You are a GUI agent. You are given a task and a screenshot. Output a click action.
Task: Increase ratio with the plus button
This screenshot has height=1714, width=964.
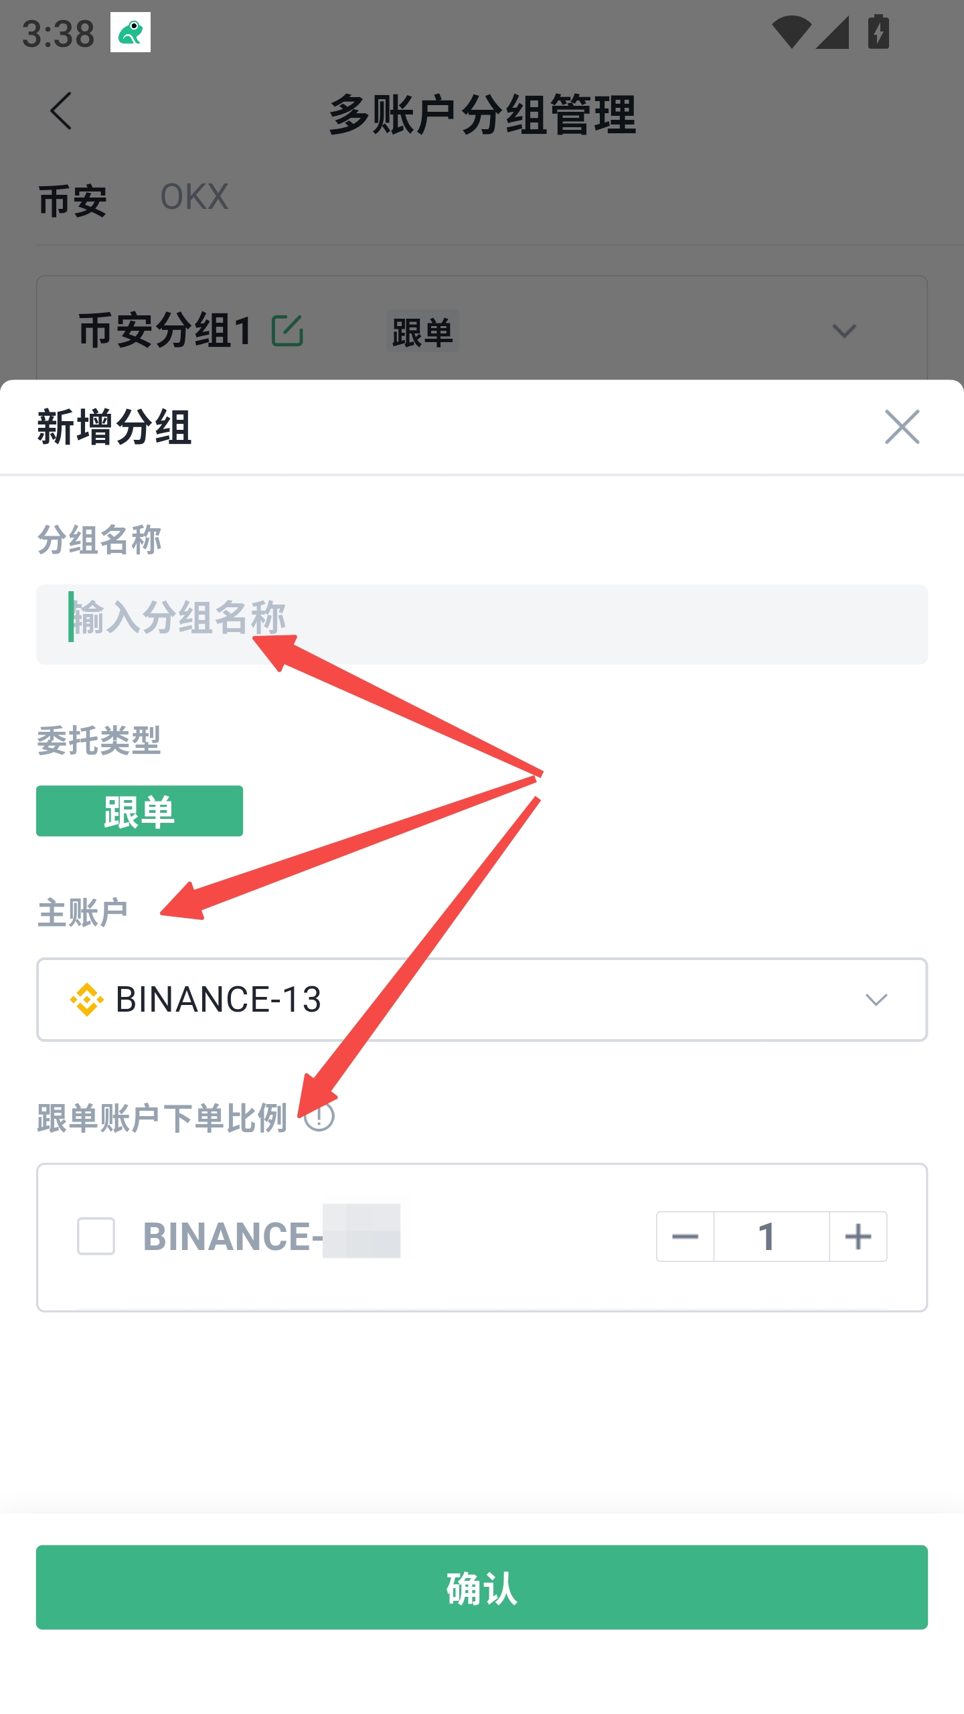(858, 1236)
